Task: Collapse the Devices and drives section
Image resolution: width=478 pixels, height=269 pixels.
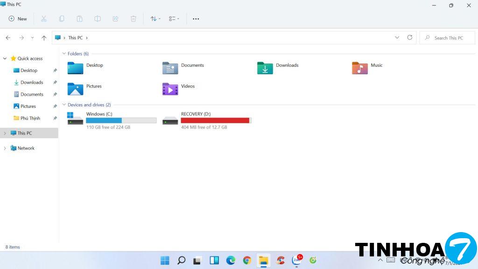Action: click(x=63, y=105)
